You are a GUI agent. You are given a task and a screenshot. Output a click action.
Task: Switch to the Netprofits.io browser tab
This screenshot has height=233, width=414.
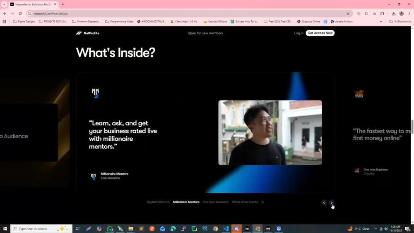33,4
